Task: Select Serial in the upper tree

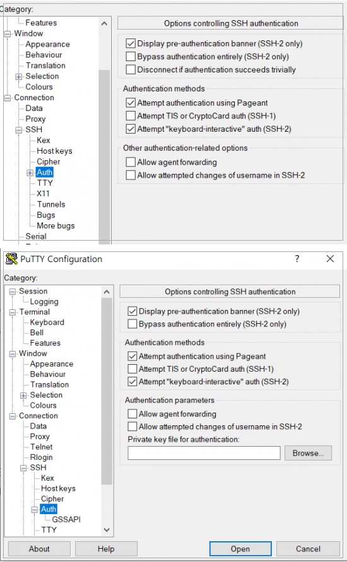Action: pyautogui.click(x=36, y=236)
